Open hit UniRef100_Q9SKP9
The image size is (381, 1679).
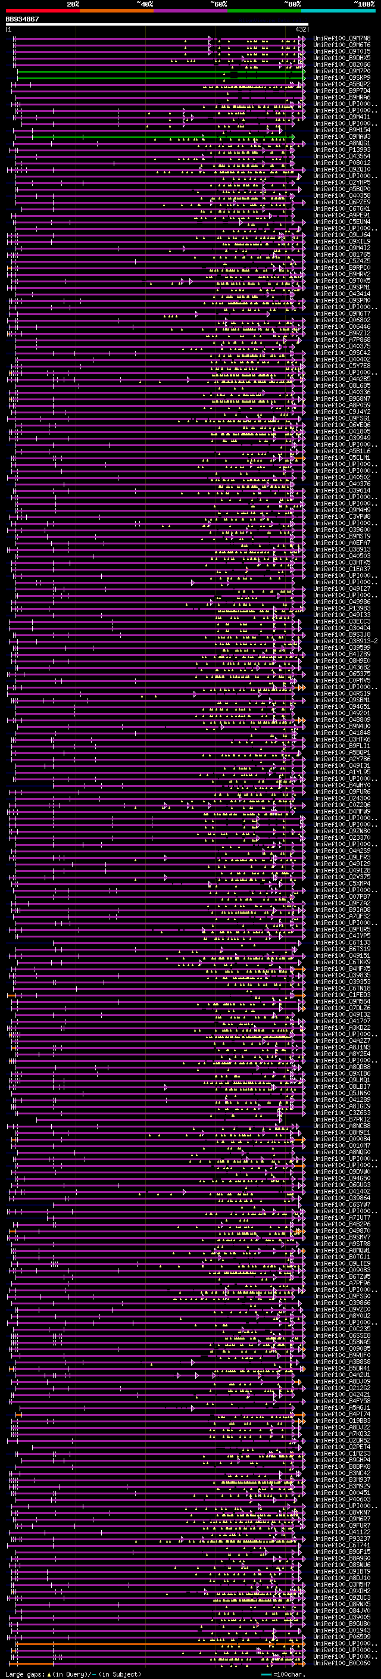click(342, 77)
